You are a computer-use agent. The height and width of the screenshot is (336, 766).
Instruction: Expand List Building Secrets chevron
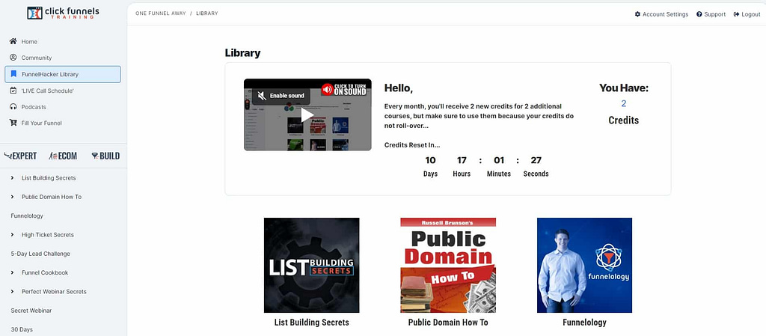click(x=12, y=178)
